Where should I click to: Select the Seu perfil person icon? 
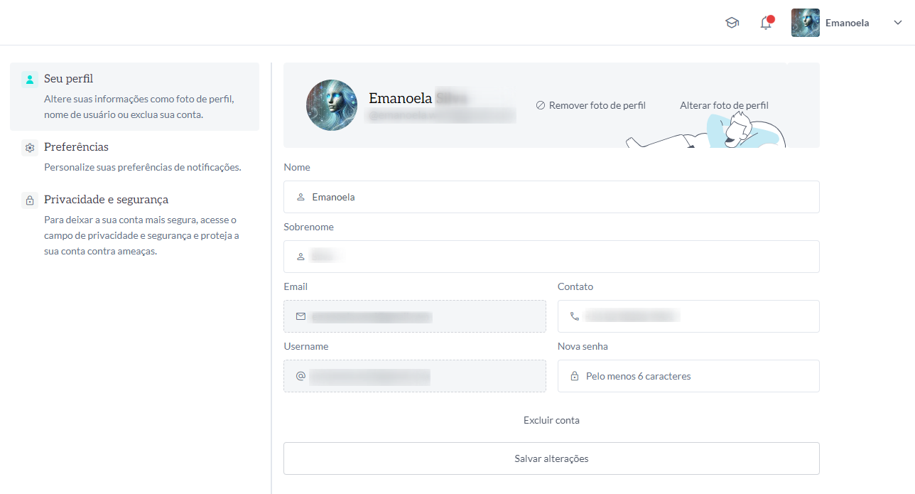tap(29, 80)
